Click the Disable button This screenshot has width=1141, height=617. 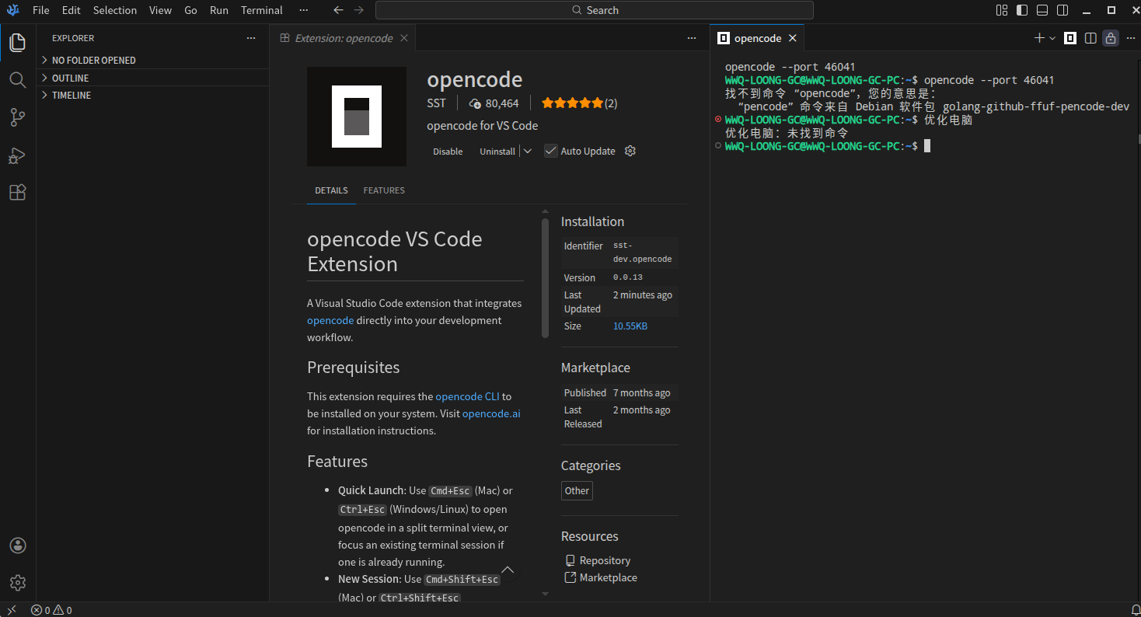coord(448,152)
